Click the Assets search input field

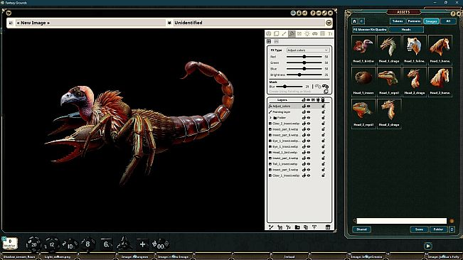402,221
